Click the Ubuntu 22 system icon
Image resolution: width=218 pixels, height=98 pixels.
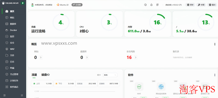tap(58, 5)
